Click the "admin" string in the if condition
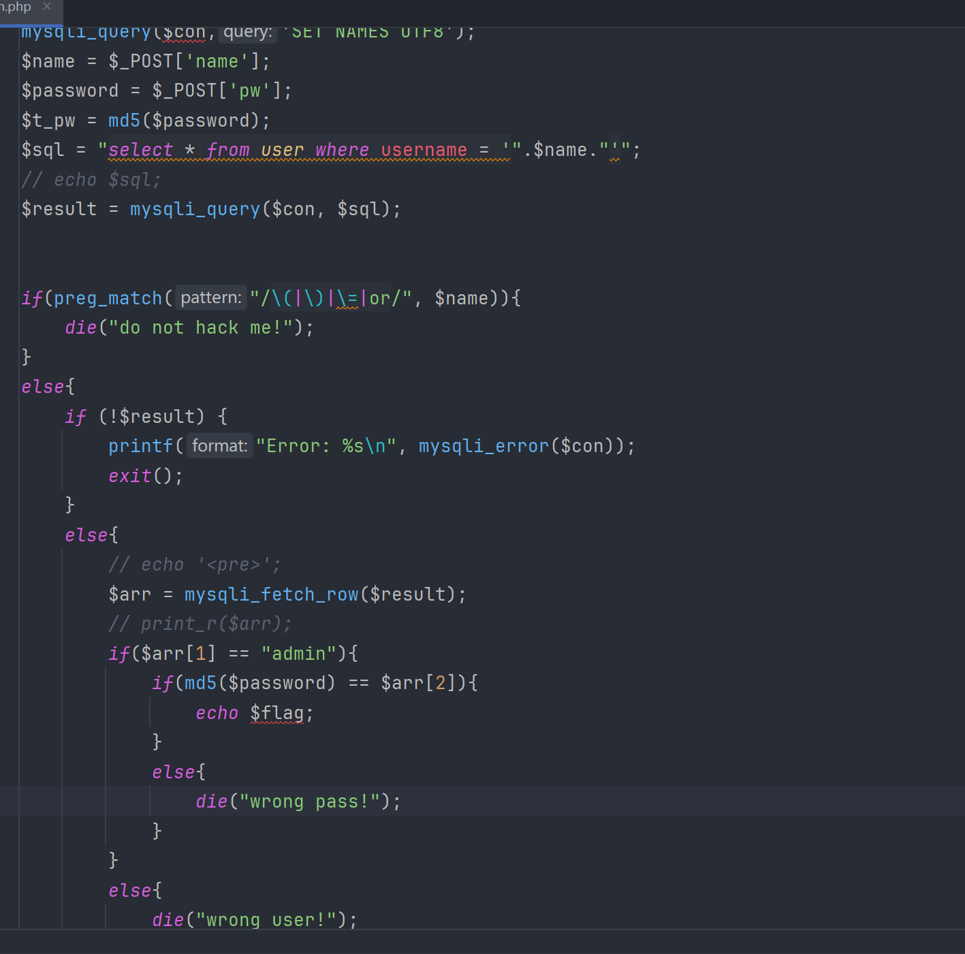 pos(298,654)
